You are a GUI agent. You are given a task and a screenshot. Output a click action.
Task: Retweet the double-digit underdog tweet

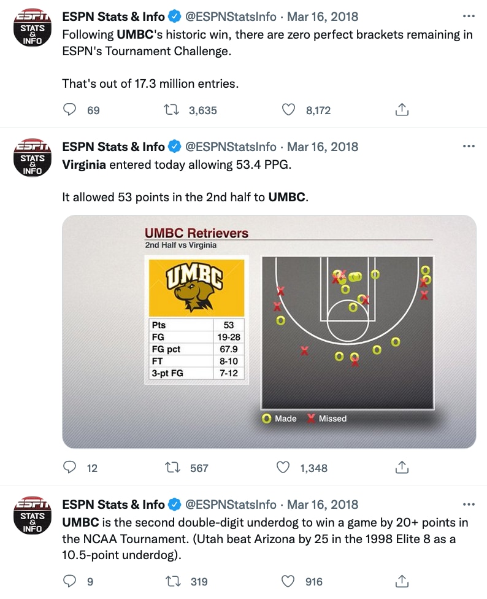click(173, 581)
